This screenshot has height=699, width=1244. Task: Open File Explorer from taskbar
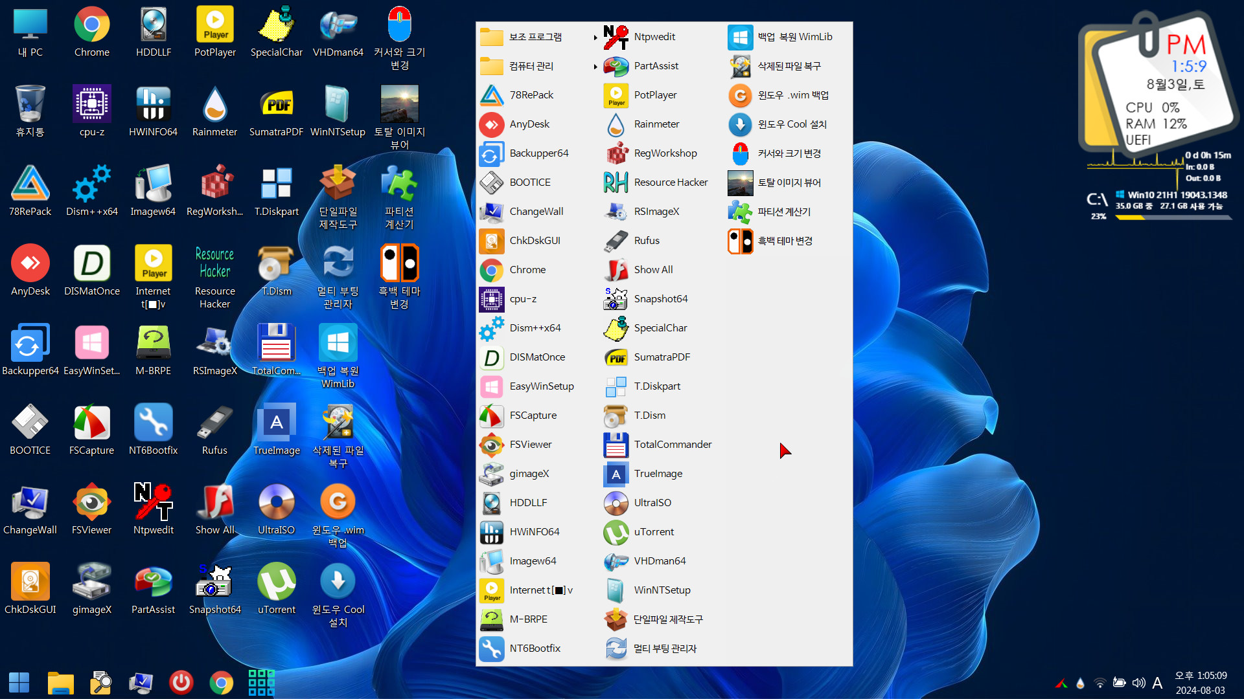coord(61,682)
